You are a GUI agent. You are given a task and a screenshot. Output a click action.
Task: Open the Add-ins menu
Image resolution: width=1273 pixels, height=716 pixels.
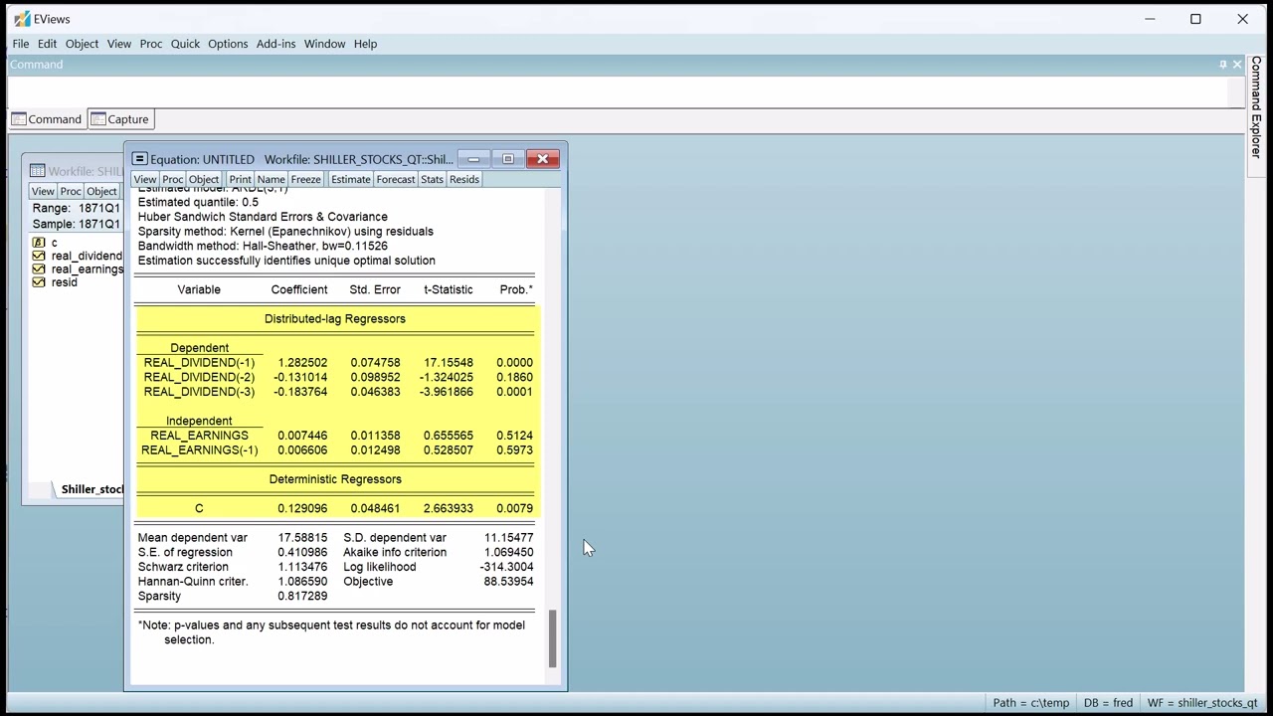pyautogui.click(x=275, y=44)
